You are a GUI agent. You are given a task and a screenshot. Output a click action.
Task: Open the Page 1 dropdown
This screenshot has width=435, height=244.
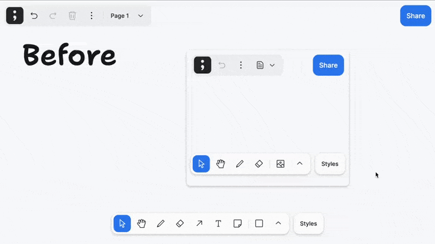pos(127,16)
